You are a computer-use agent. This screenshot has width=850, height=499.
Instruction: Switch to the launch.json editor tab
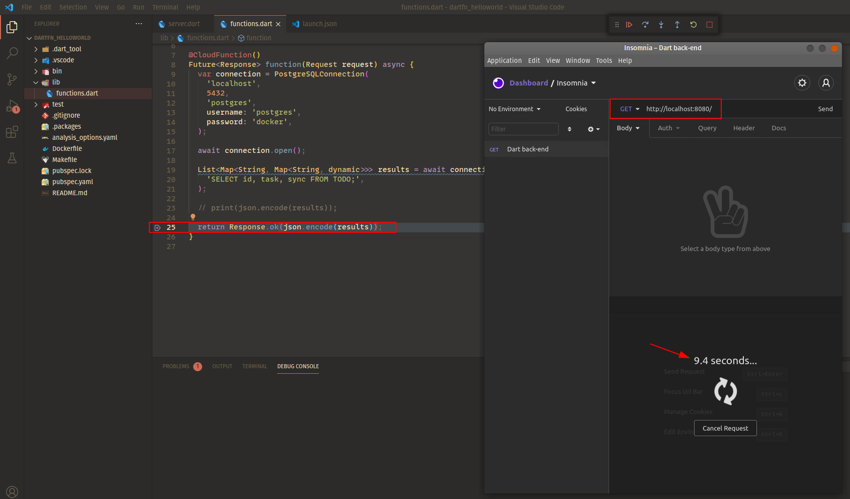319,24
